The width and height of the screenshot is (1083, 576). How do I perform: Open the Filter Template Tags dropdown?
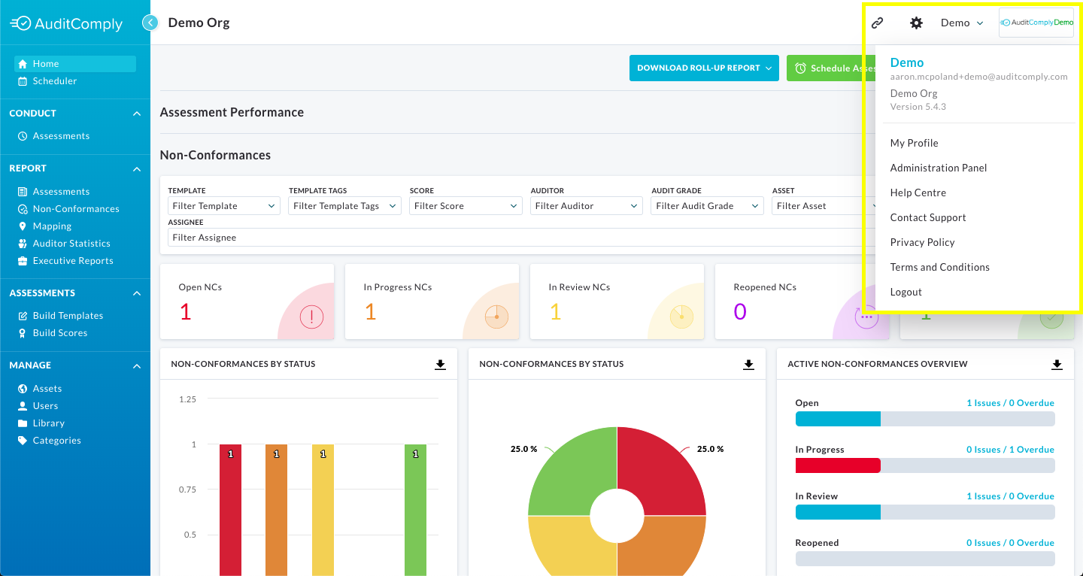(x=344, y=206)
